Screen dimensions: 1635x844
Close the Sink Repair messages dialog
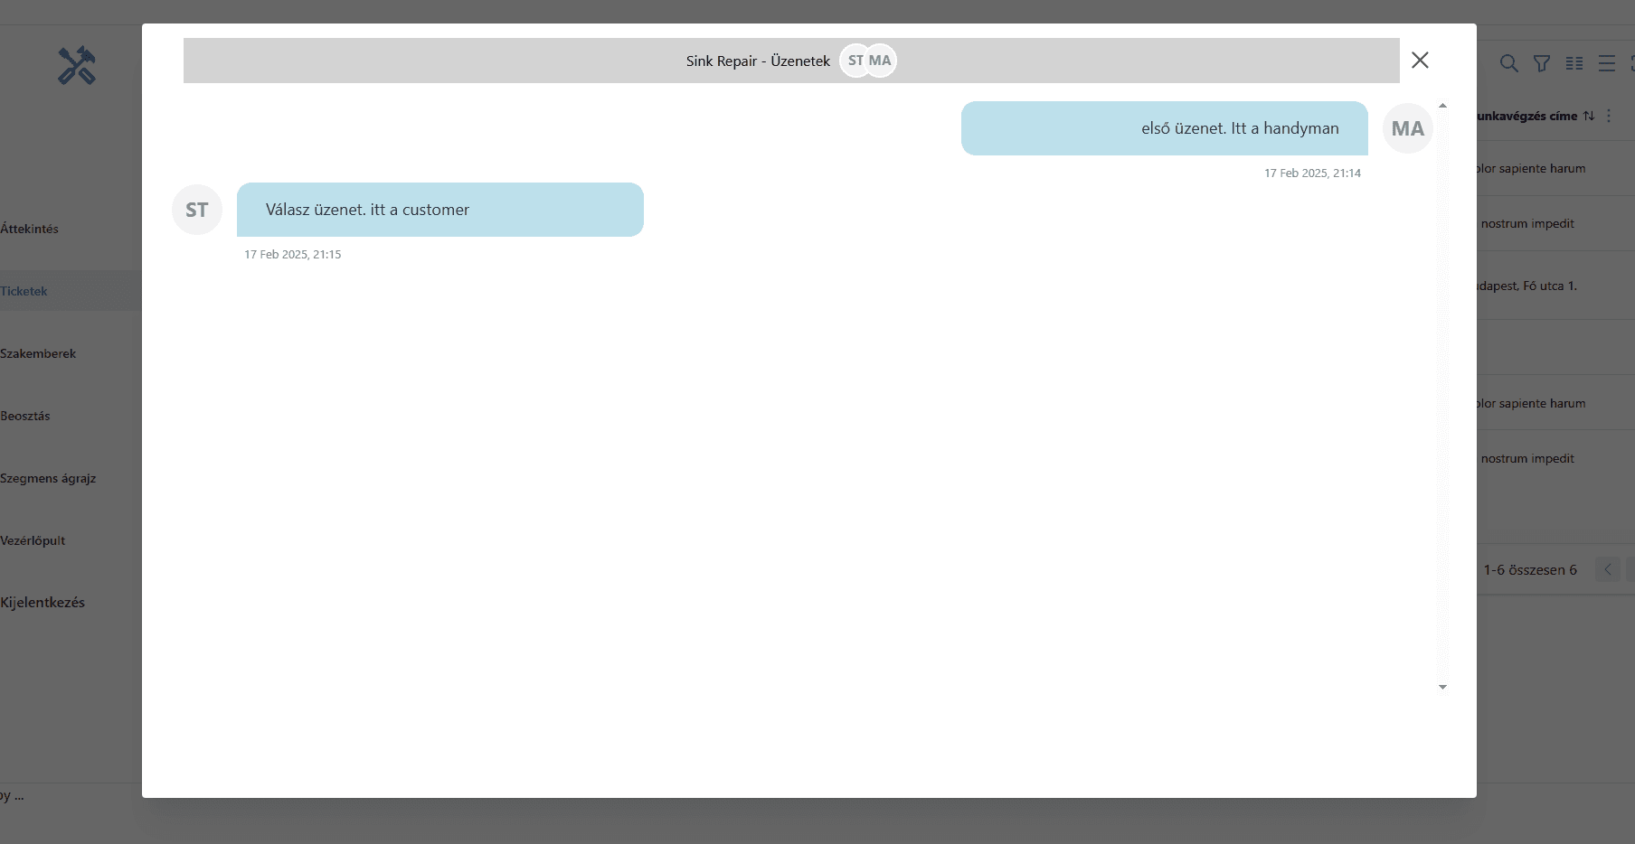pyautogui.click(x=1420, y=60)
